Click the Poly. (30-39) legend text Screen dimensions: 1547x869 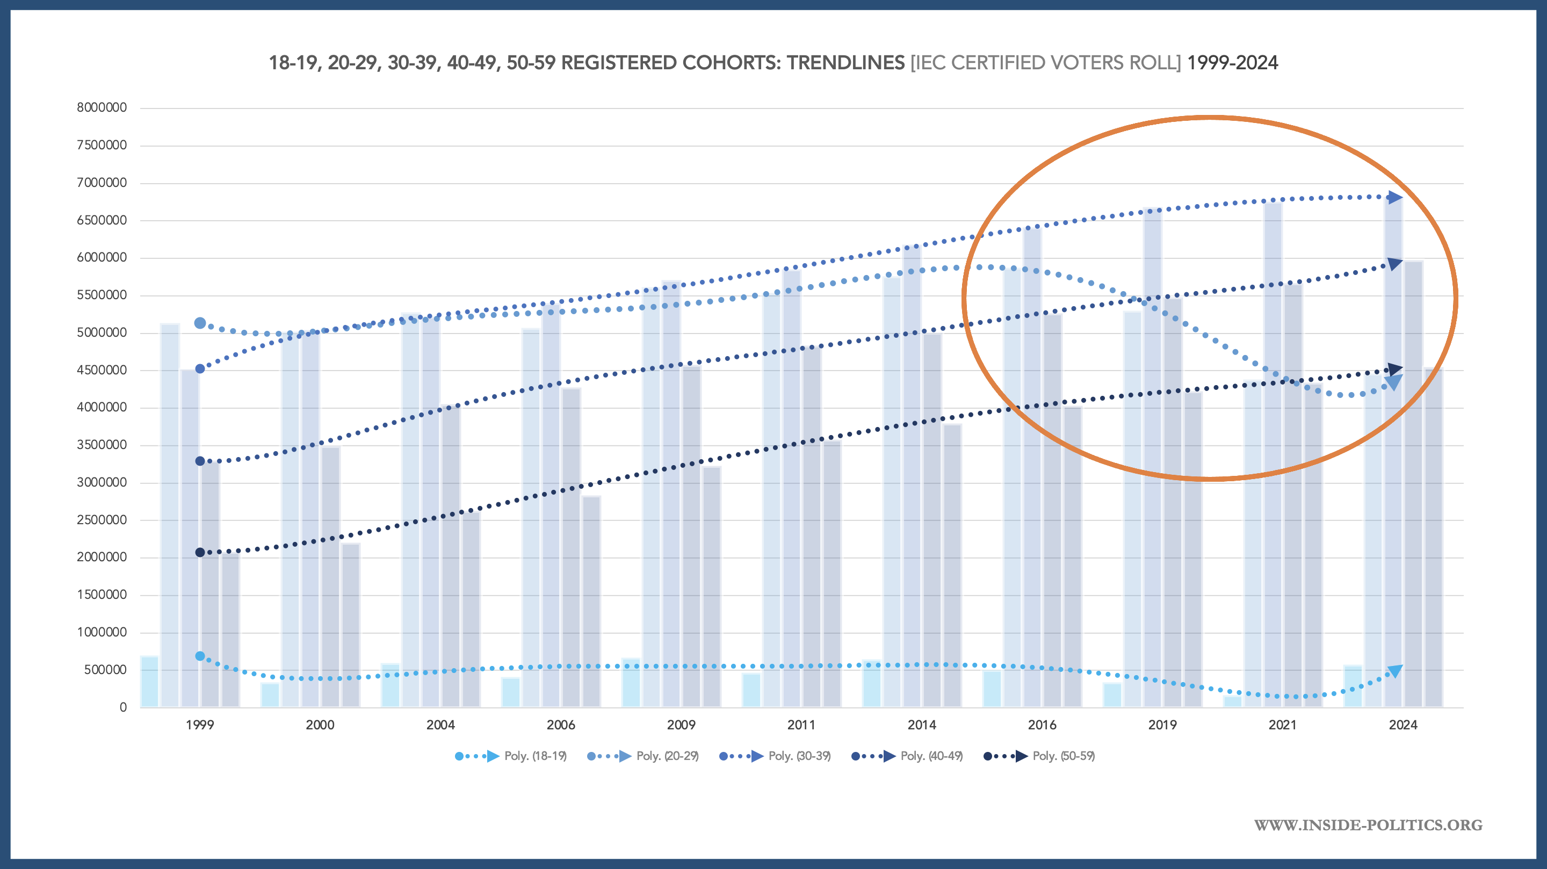(x=799, y=756)
